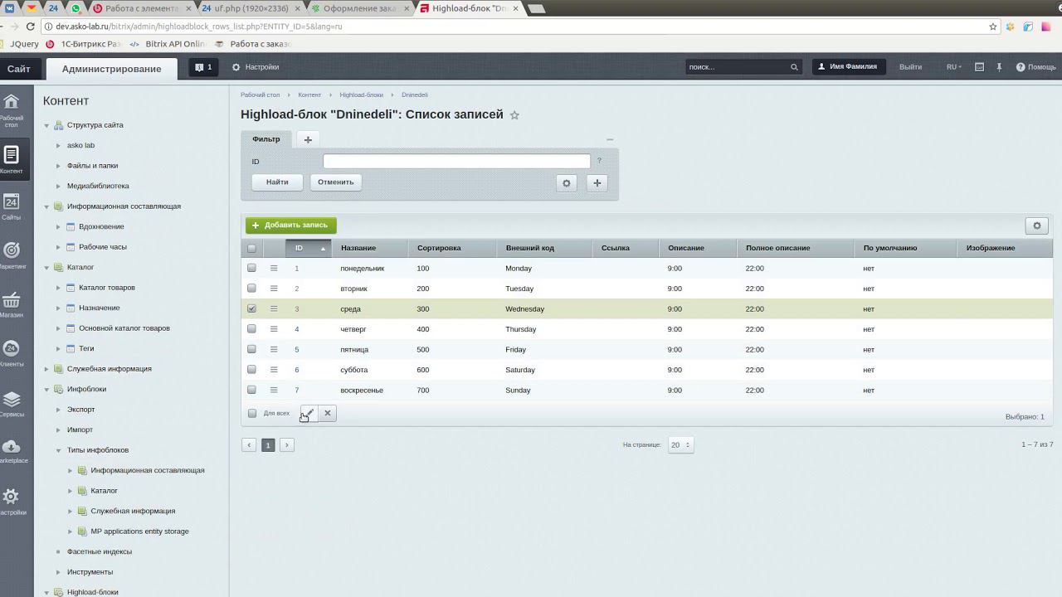Toggle select-all checkbox in table header
Screen dimensions: 1062x597
pyautogui.click(x=252, y=248)
